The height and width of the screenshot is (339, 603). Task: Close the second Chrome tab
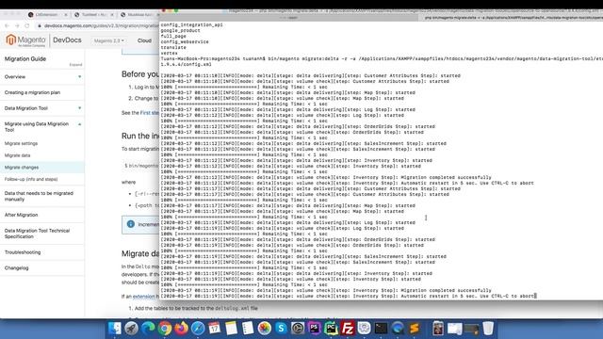pos(112,15)
